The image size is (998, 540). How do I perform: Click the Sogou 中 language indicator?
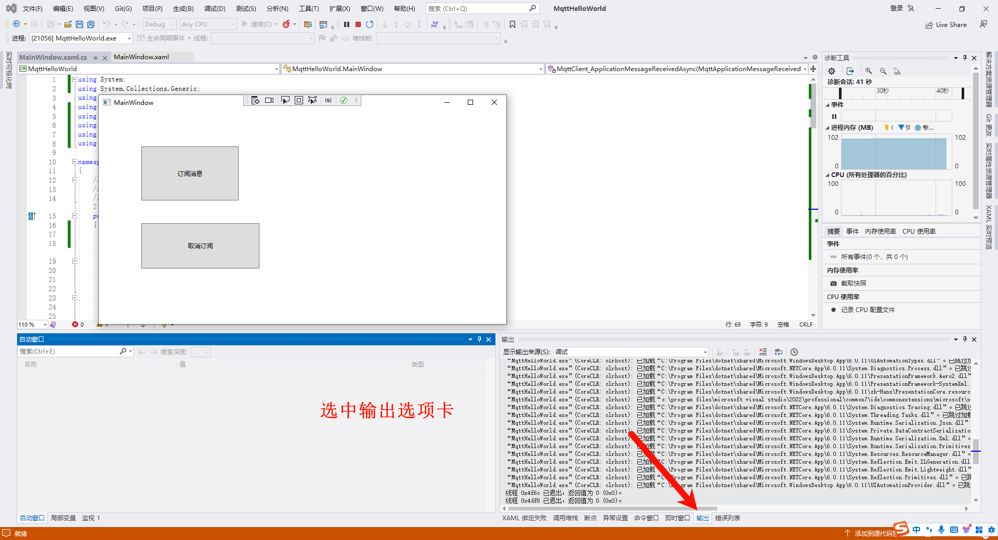pos(916,529)
